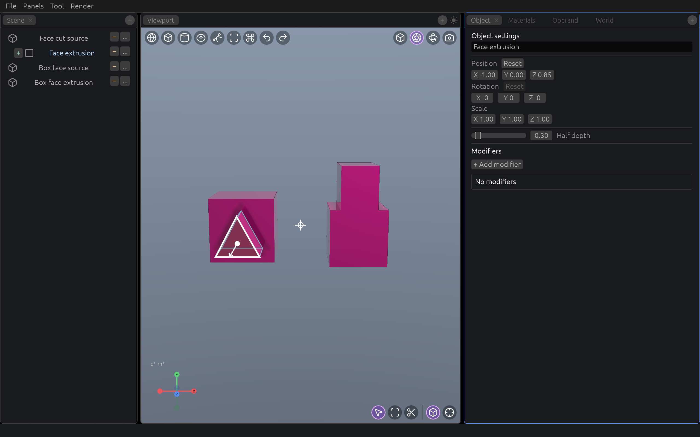Redo the last action
Viewport: 700px width, 437px height.
[x=283, y=38]
